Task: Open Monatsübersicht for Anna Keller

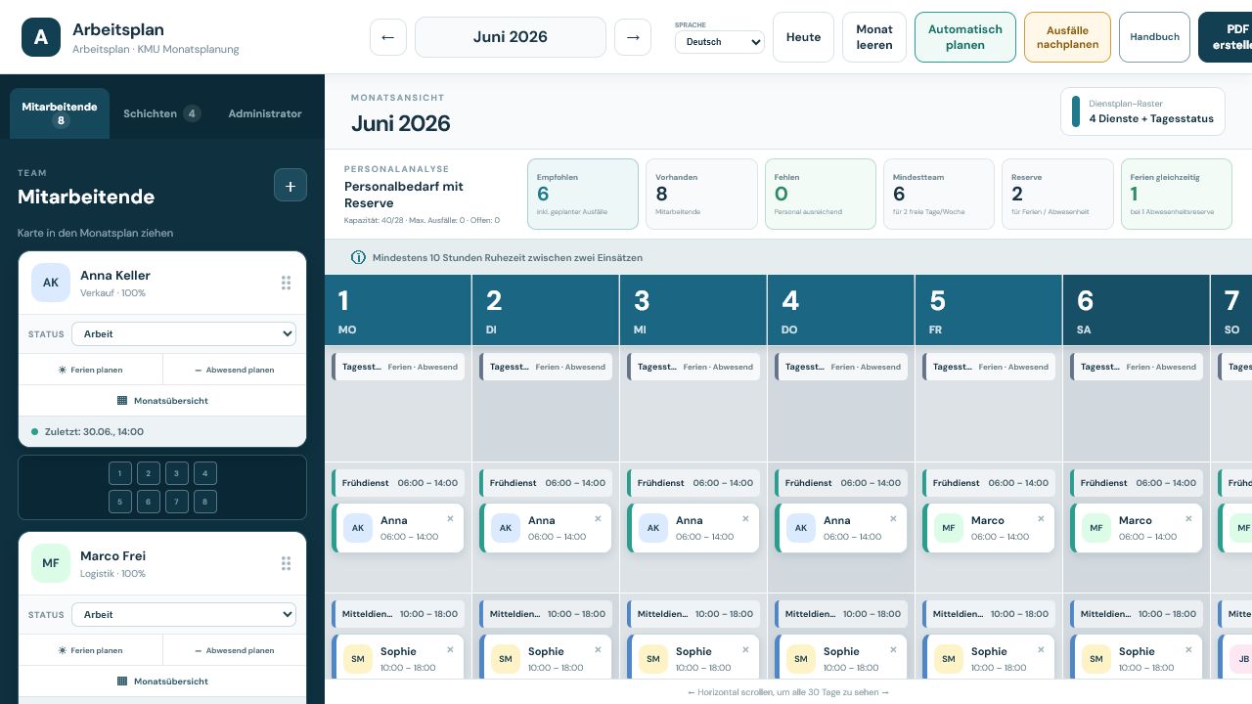Action: [x=162, y=401]
